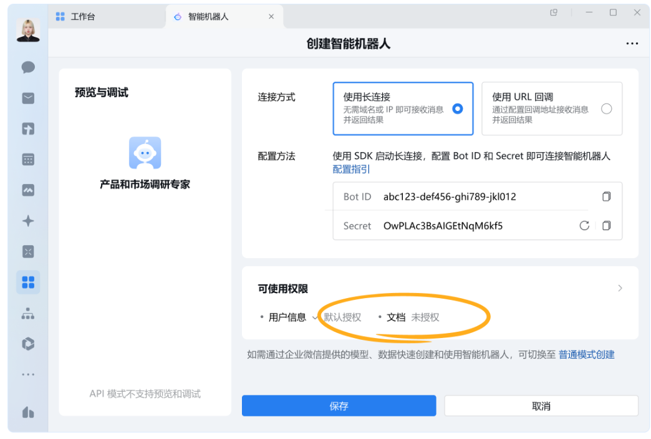Switch to the 工作台 tab
This screenshot has width=651, height=439.
point(81,16)
